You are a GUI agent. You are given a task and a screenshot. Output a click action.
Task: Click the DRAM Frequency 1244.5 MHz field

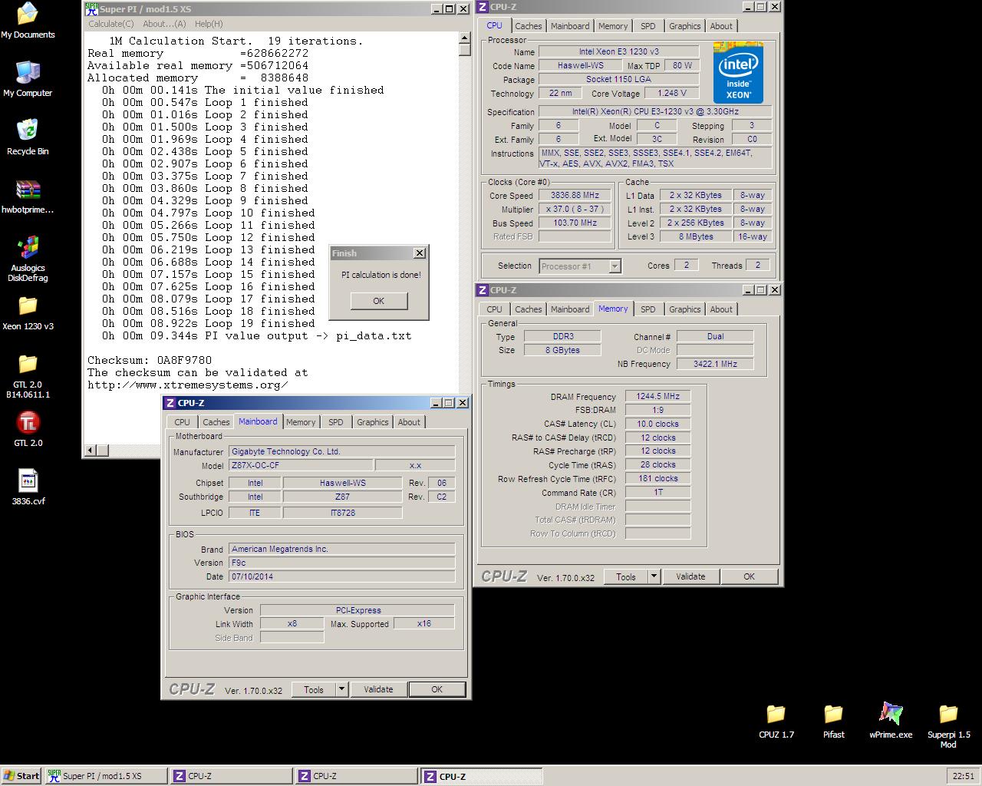pos(657,396)
